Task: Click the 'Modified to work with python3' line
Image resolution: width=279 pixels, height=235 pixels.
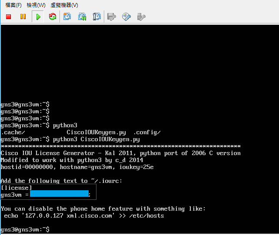Action: click(72, 160)
